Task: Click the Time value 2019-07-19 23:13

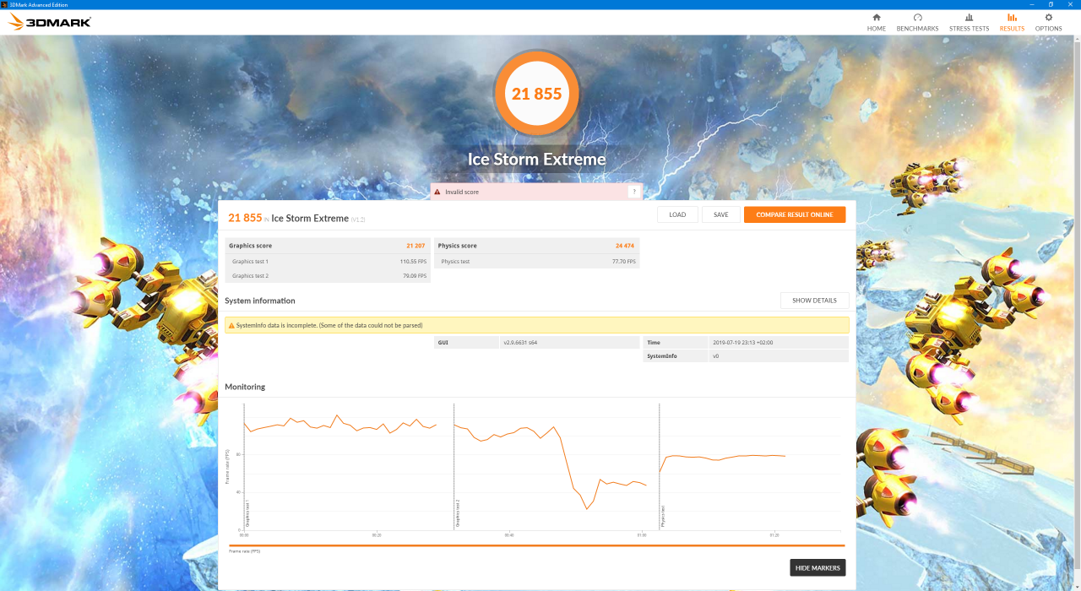Action: click(743, 343)
